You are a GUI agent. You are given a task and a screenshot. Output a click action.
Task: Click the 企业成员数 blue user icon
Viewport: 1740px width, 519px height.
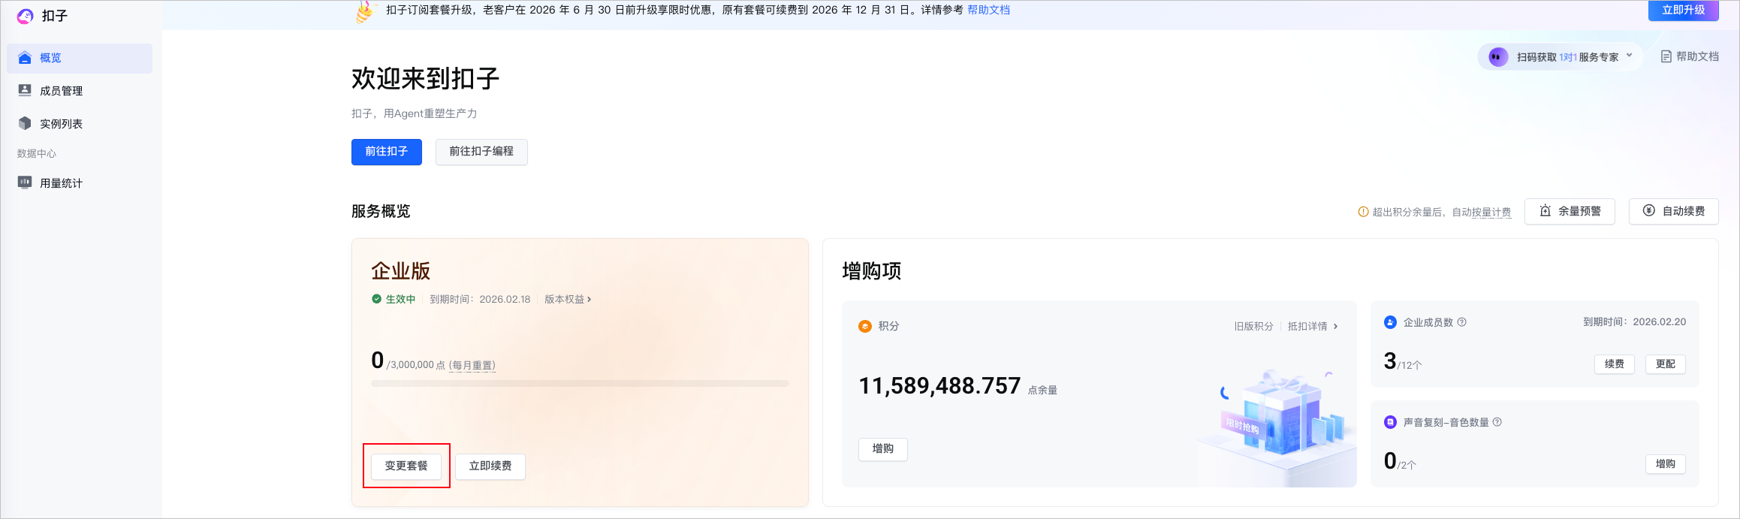(x=1390, y=322)
